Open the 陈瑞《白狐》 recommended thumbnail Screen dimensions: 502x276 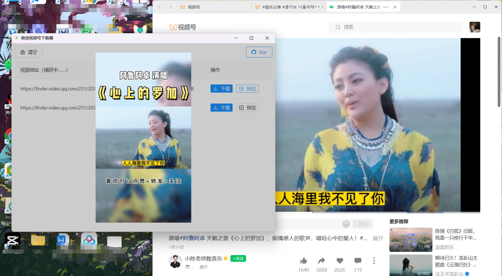point(411,239)
